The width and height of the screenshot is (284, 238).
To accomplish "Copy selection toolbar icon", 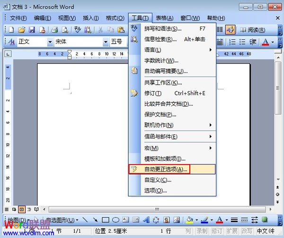I will 110,30.
